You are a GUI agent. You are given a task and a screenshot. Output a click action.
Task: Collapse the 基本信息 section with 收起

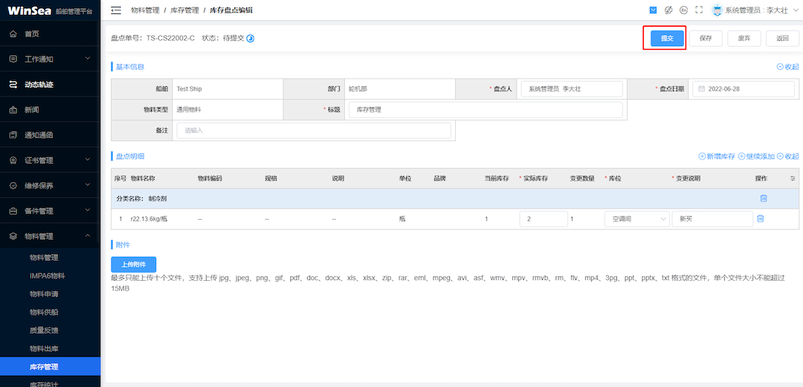click(787, 67)
